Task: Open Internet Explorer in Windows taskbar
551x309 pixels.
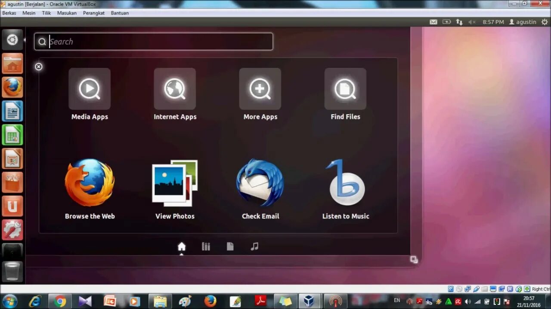Action: pyautogui.click(x=35, y=301)
